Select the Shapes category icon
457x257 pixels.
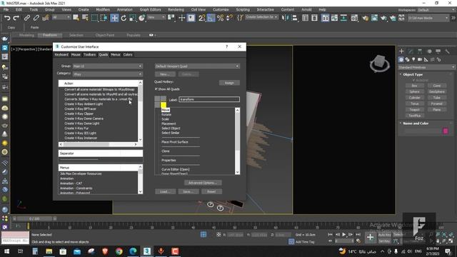point(408,59)
